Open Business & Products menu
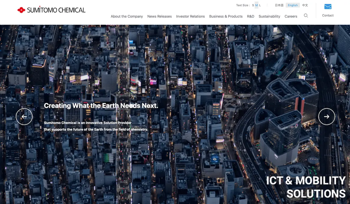This screenshot has height=204, width=350. (226, 16)
